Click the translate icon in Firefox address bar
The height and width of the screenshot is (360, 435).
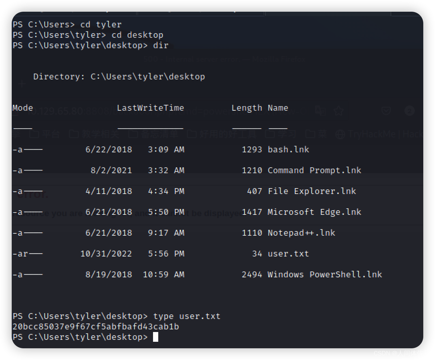point(320,111)
